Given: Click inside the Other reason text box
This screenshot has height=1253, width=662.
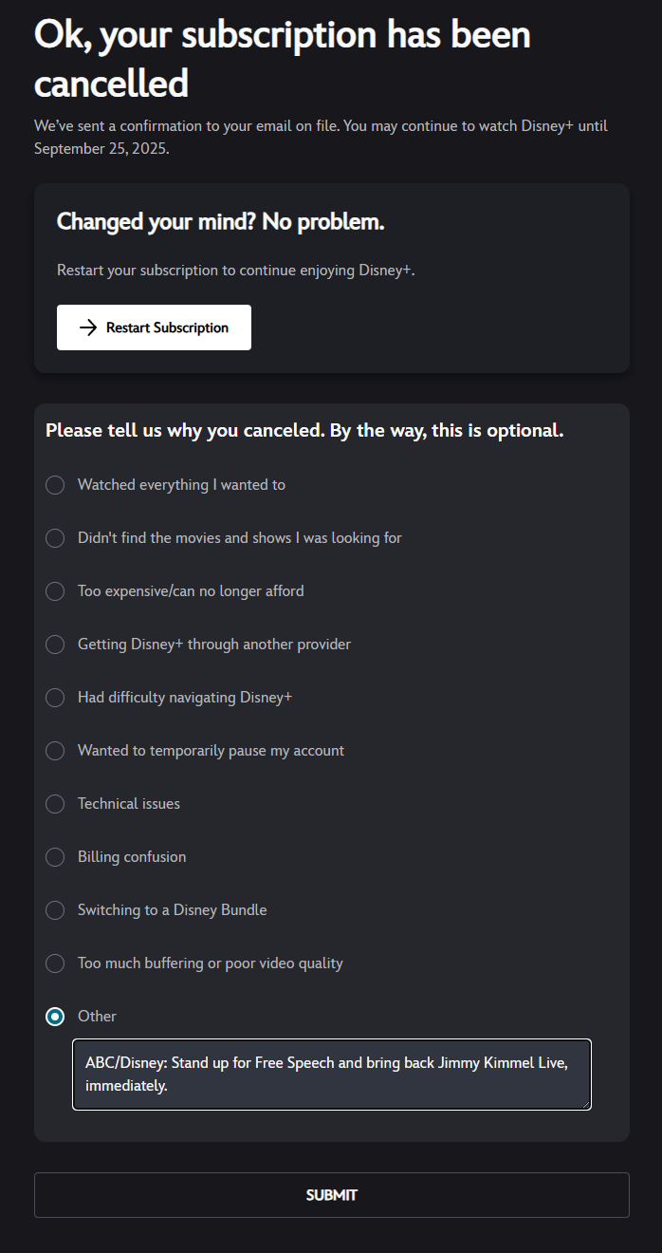Looking at the screenshot, I should click(332, 1074).
